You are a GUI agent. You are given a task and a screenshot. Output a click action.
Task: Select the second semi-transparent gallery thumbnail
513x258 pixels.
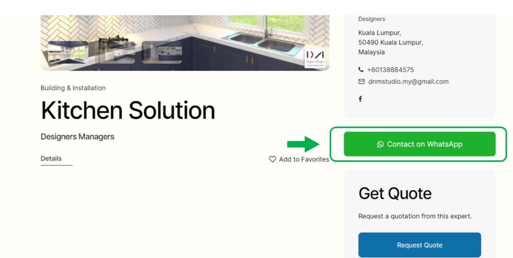115,52
